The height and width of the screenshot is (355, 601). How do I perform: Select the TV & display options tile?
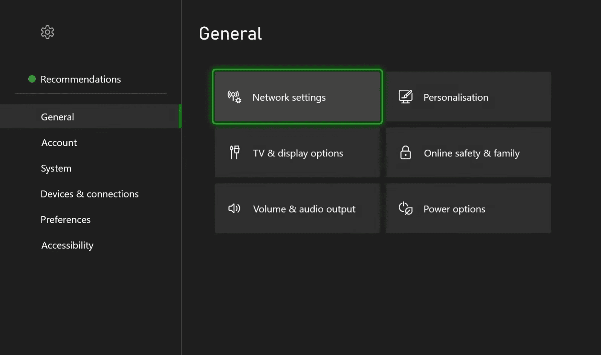[x=297, y=153]
